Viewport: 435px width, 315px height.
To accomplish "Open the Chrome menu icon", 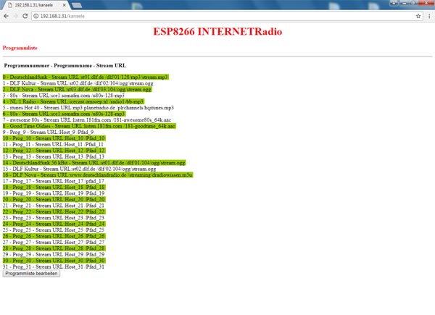I will click(x=429, y=15).
